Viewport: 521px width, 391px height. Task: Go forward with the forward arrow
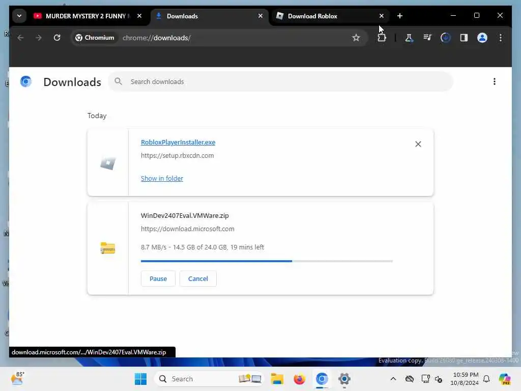click(x=39, y=38)
